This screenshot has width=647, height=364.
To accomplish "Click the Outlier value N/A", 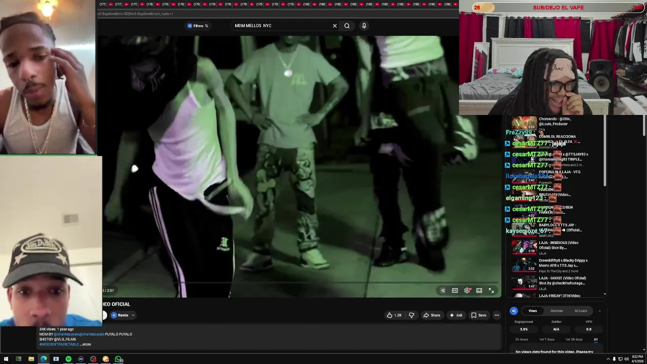I will tap(556, 329).
